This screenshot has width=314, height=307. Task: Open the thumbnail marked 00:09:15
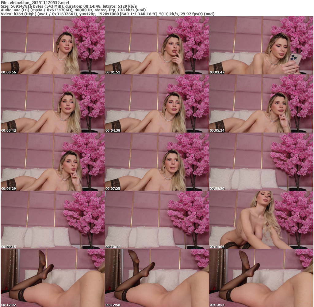coord(53,220)
